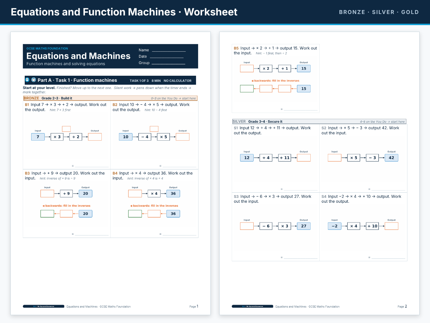Click the 'BRONZE · SILVER · GOLD' label in the top bar
Screen dimensions: 430x323
[379, 12]
